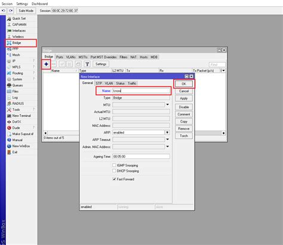This screenshot has width=283, height=245.
Task: Click the Name input field
Action: (141, 91)
